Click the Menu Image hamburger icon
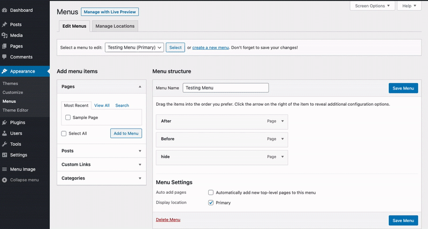The width and height of the screenshot is (428, 229). tap(4, 169)
